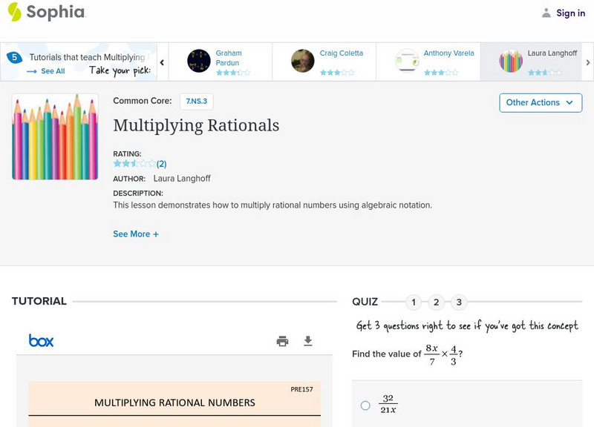Click Laura Langhoff's pencils avatar in carousel
The image size is (594, 427).
click(511, 61)
